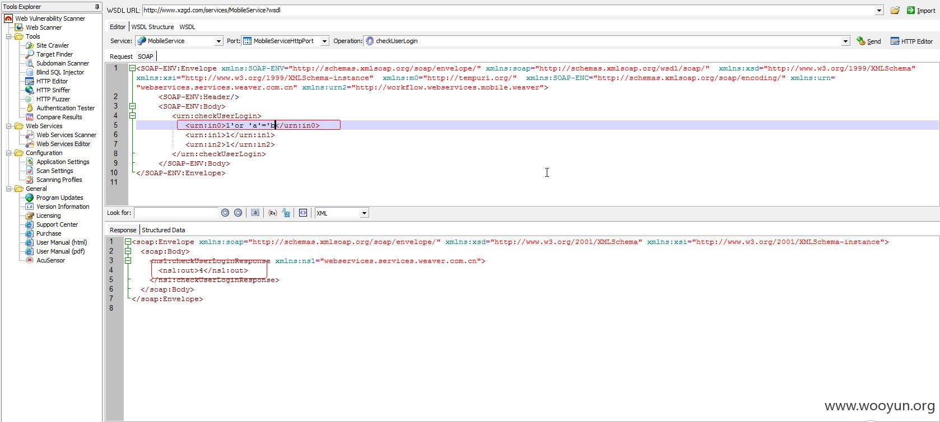Click the replace text icon

coord(286,213)
